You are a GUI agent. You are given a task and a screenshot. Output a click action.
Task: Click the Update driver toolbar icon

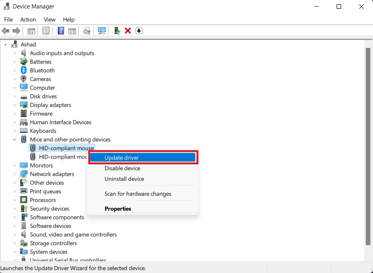point(86,31)
